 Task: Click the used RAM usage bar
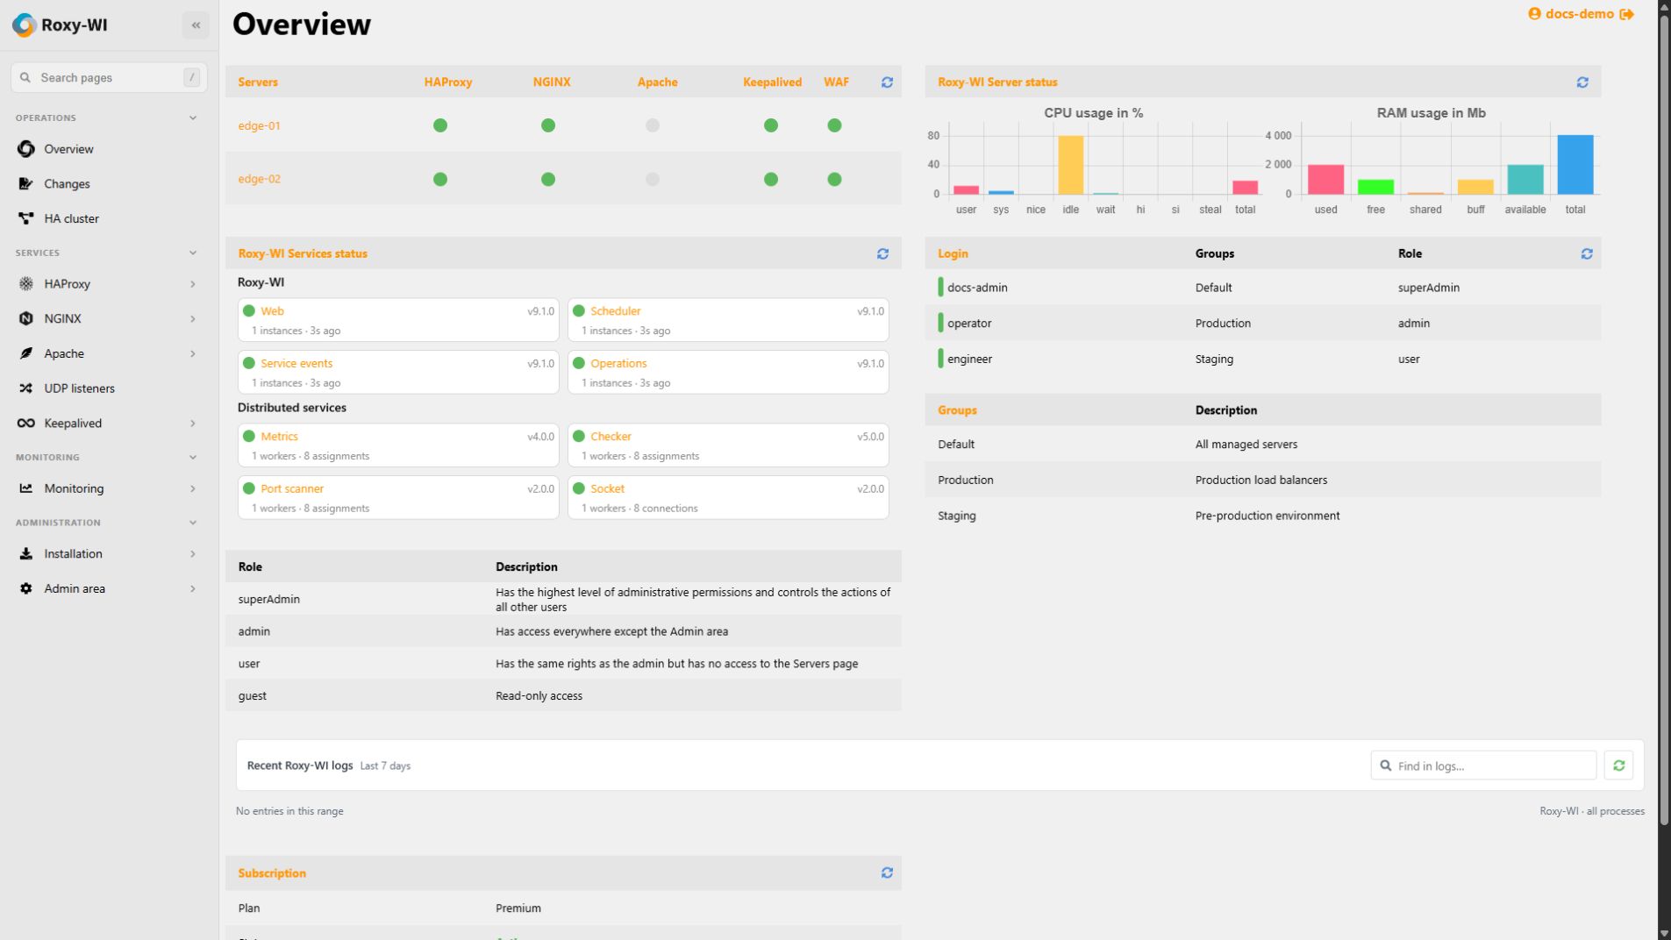pyautogui.click(x=1325, y=179)
